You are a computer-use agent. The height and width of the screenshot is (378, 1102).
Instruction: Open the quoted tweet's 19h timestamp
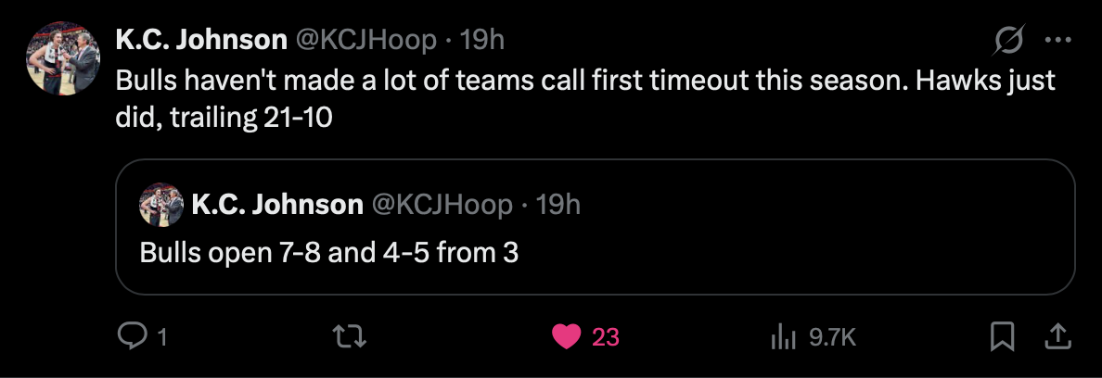558,205
